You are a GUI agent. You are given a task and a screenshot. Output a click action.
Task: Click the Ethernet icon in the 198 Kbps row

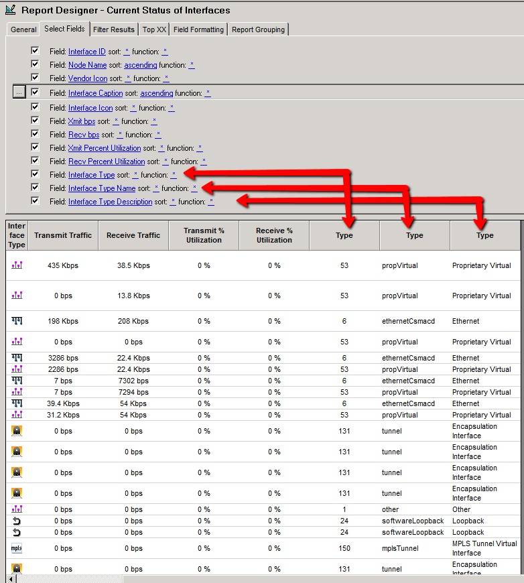(x=17, y=320)
